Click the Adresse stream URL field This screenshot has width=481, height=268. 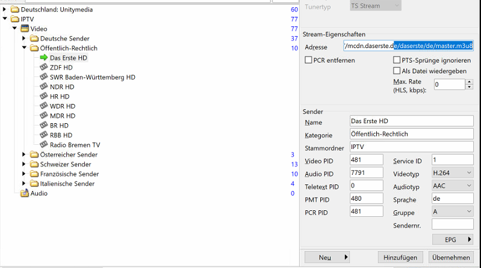[408, 46]
